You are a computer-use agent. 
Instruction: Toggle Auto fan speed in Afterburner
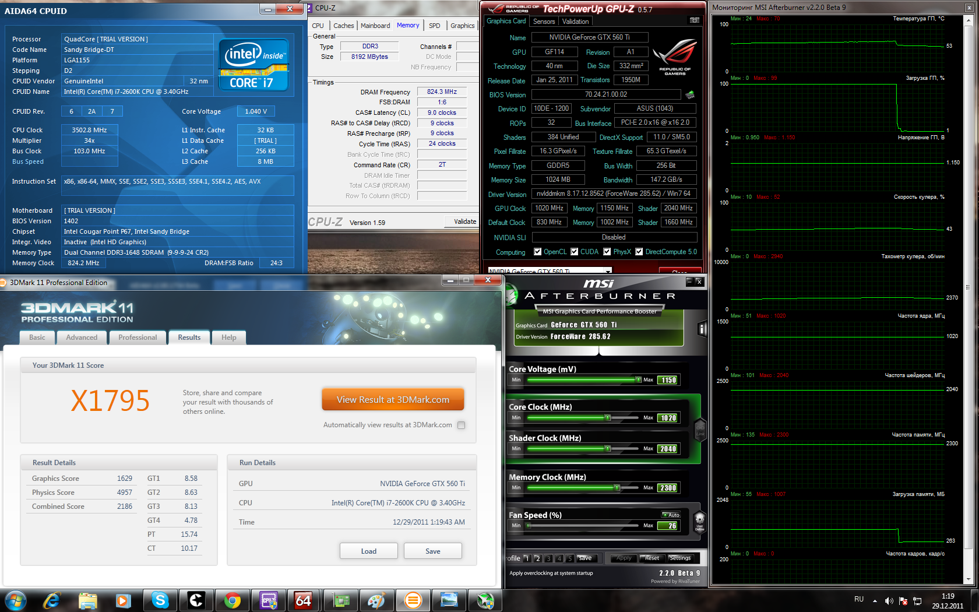click(x=671, y=515)
